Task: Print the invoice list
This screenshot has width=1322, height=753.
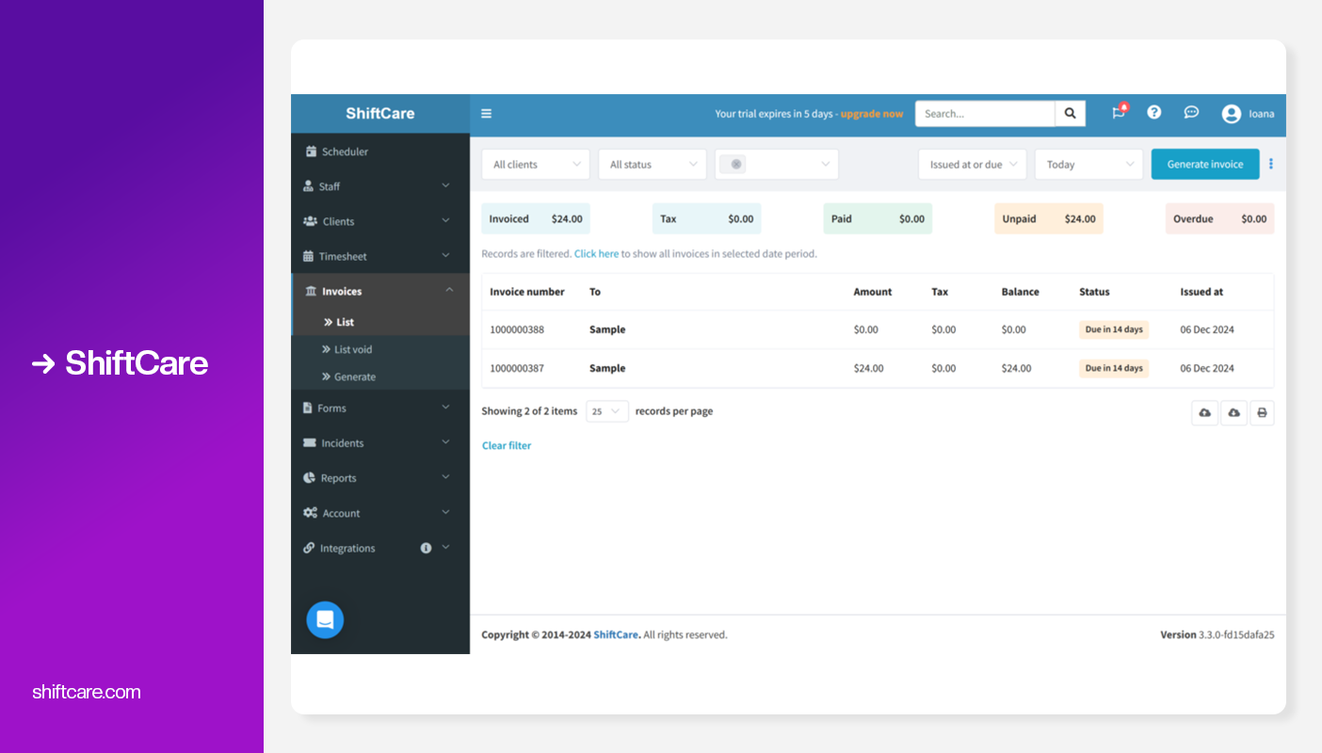Action: (x=1262, y=412)
